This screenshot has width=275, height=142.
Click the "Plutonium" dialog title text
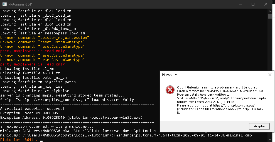pyautogui.click(x=170, y=75)
